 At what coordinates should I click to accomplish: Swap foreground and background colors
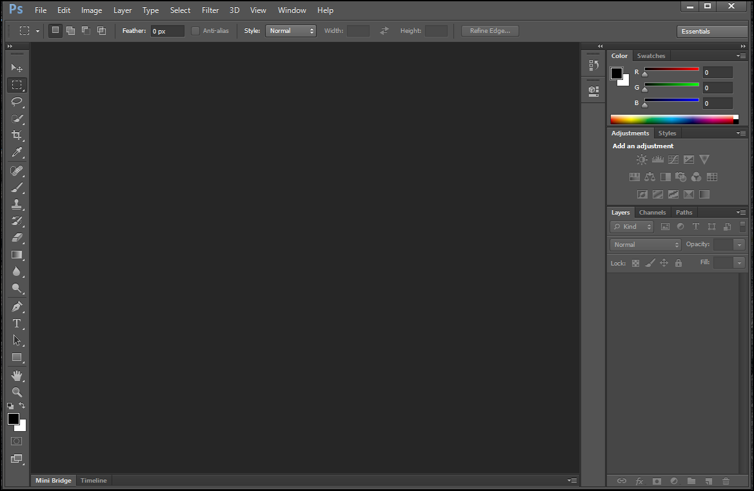[x=22, y=405]
